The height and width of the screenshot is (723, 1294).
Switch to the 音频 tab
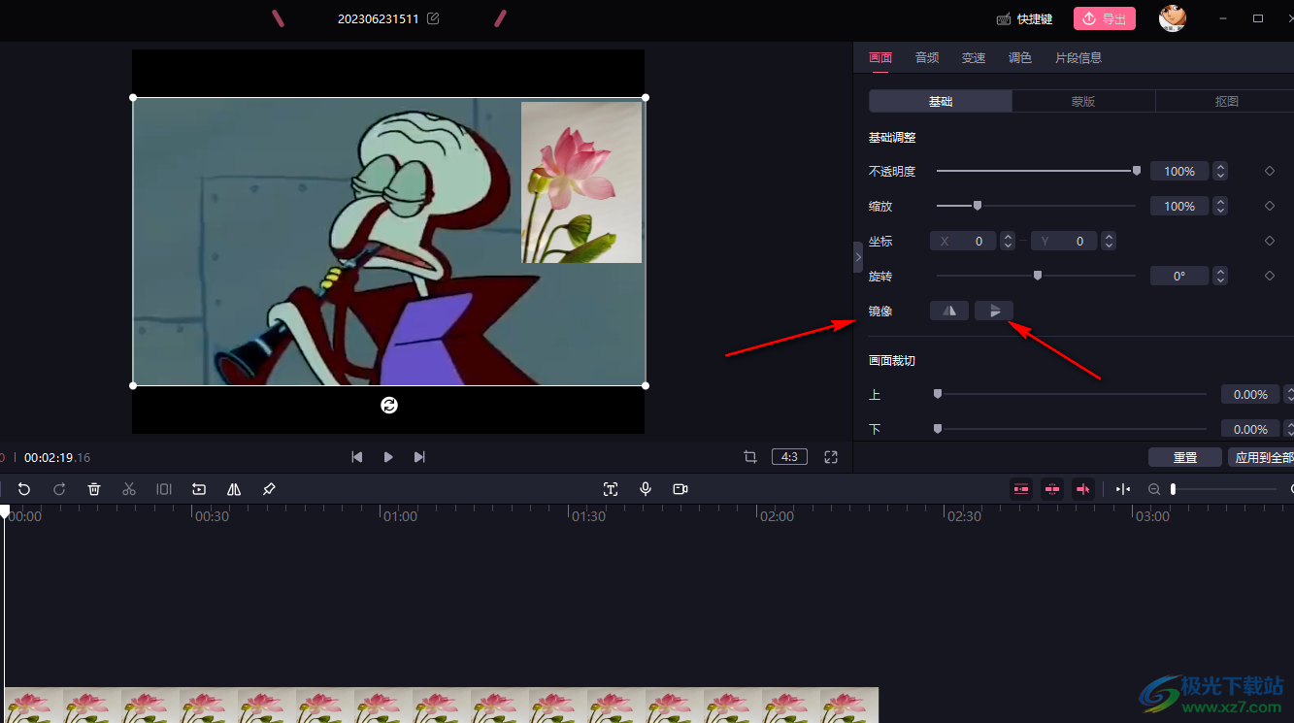tap(927, 58)
